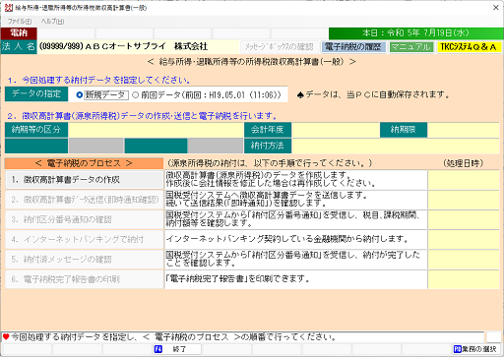Click the F10 業務の選択 button
This screenshot has height=357, width=504.
pos(476,349)
